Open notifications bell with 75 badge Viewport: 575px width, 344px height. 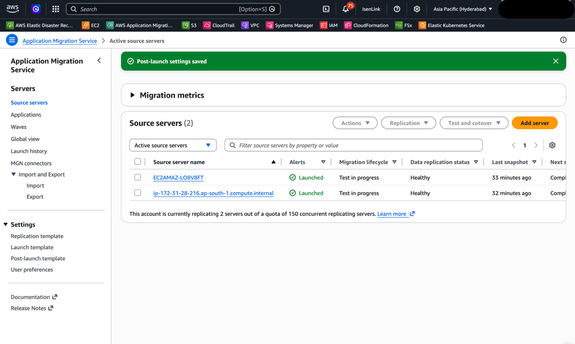click(346, 8)
